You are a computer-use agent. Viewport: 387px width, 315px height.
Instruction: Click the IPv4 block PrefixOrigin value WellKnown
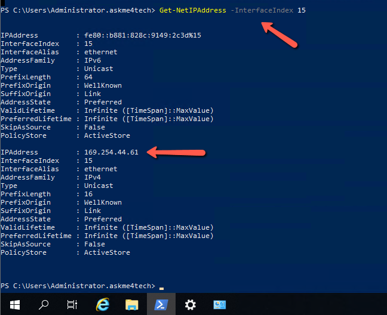pyautogui.click(x=103, y=202)
